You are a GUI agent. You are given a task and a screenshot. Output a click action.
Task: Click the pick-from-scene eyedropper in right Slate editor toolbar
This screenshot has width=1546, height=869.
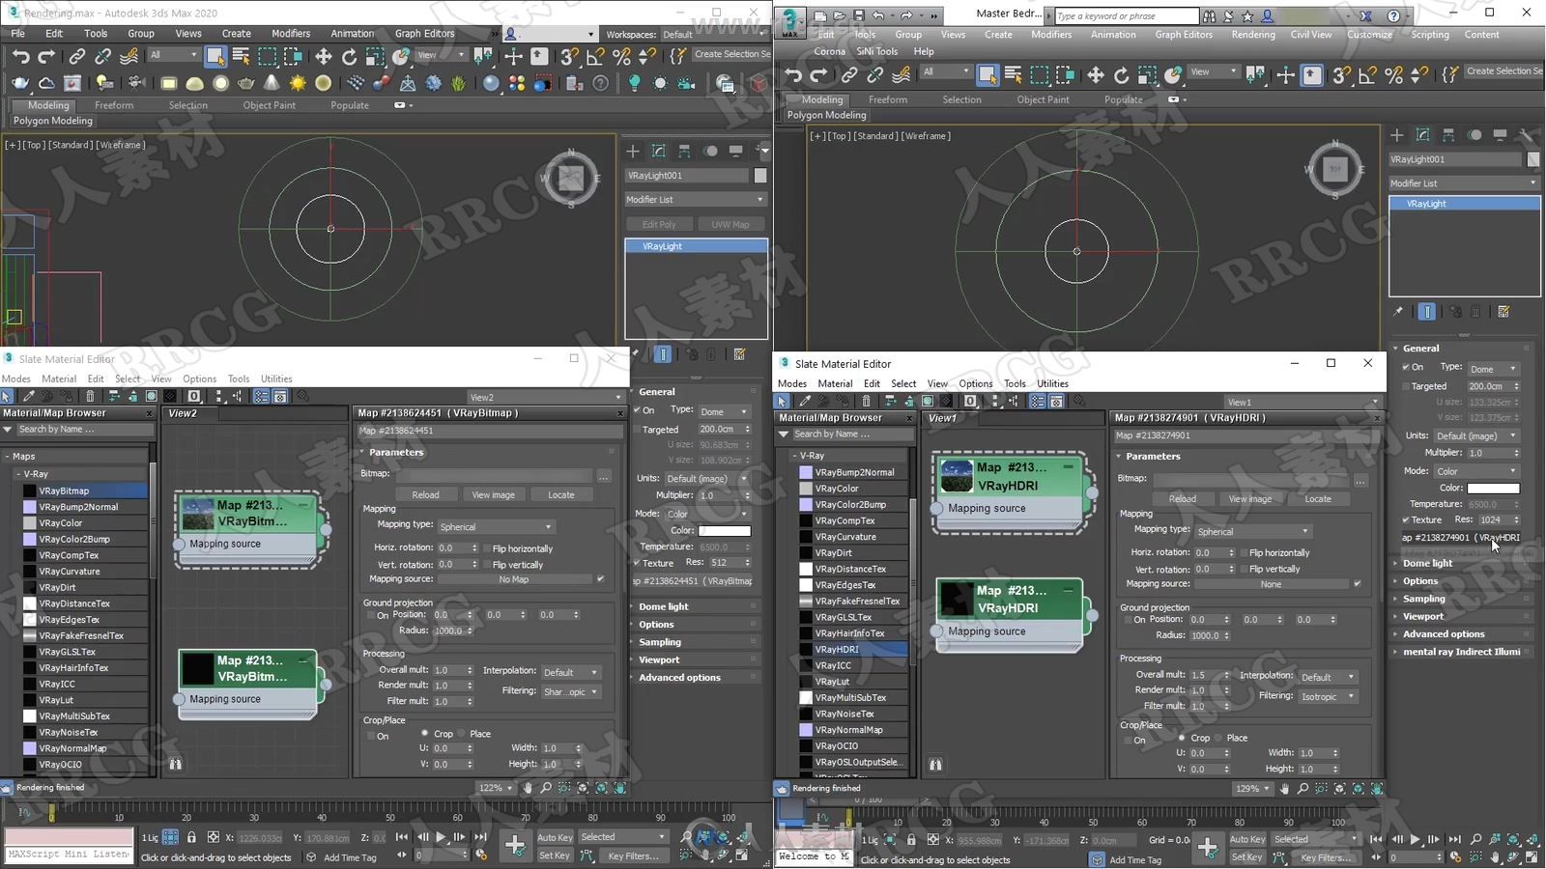click(x=803, y=401)
